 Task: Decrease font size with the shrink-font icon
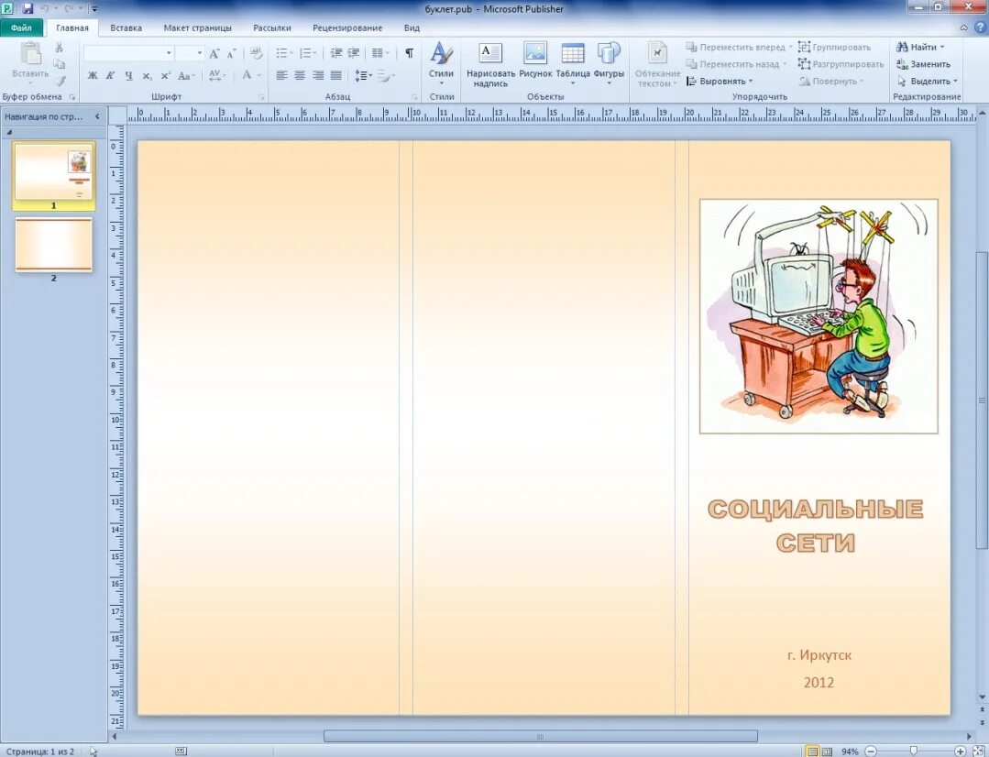(232, 54)
